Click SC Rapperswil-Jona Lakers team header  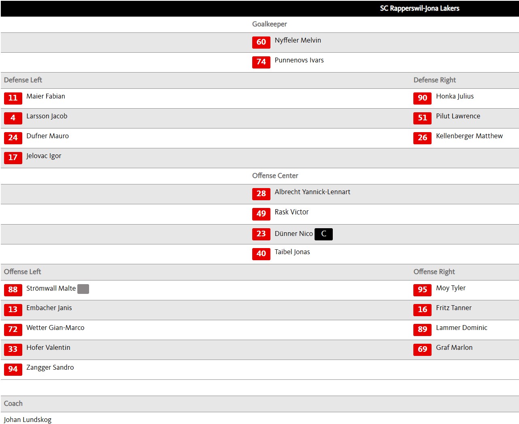pyautogui.click(x=419, y=9)
